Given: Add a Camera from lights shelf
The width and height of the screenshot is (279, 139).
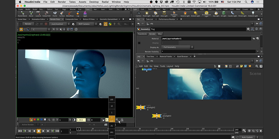Looking at the screenshot, I should coord(138,14).
